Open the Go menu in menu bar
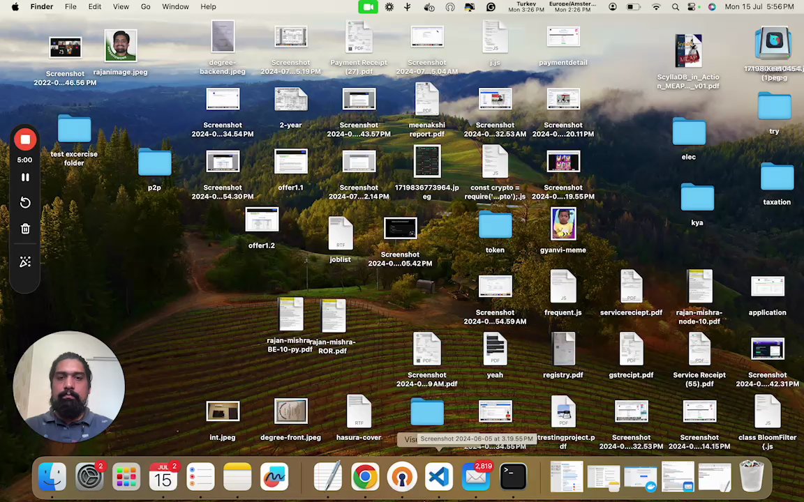 click(x=145, y=7)
